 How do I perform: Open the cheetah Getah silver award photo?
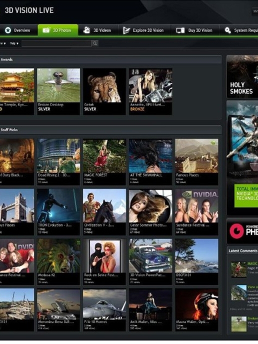[104, 85]
